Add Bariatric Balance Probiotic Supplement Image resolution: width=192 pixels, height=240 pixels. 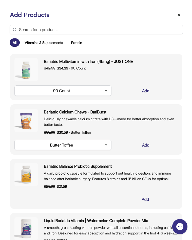click(x=145, y=199)
